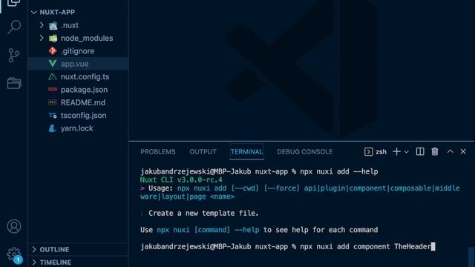Click the .nuxt folder icon

[53, 25]
